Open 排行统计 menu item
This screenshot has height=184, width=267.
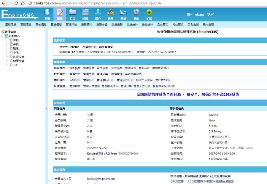[147, 25]
